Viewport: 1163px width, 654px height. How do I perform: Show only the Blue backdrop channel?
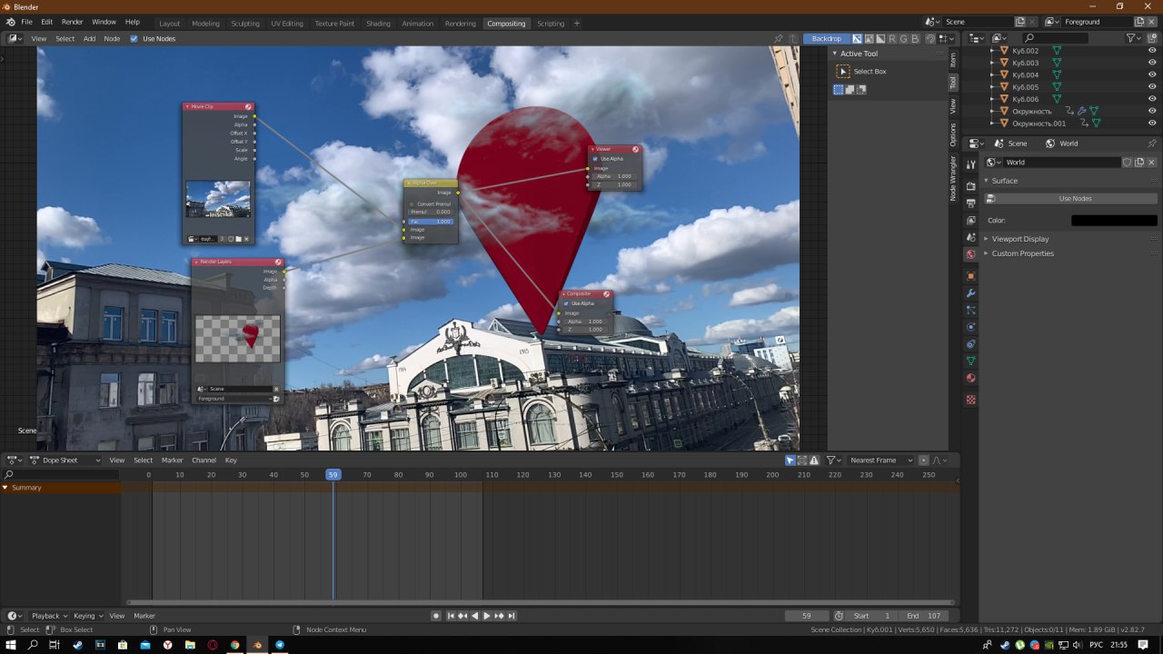(916, 38)
